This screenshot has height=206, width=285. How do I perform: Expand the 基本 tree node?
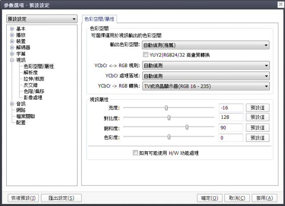pos(12,29)
